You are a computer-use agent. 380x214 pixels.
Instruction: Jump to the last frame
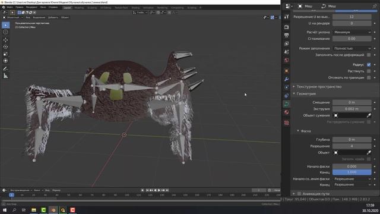tap(167, 190)
